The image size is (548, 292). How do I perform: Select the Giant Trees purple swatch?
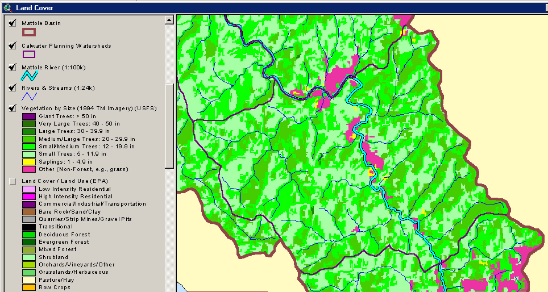click(x=29, y=116)
